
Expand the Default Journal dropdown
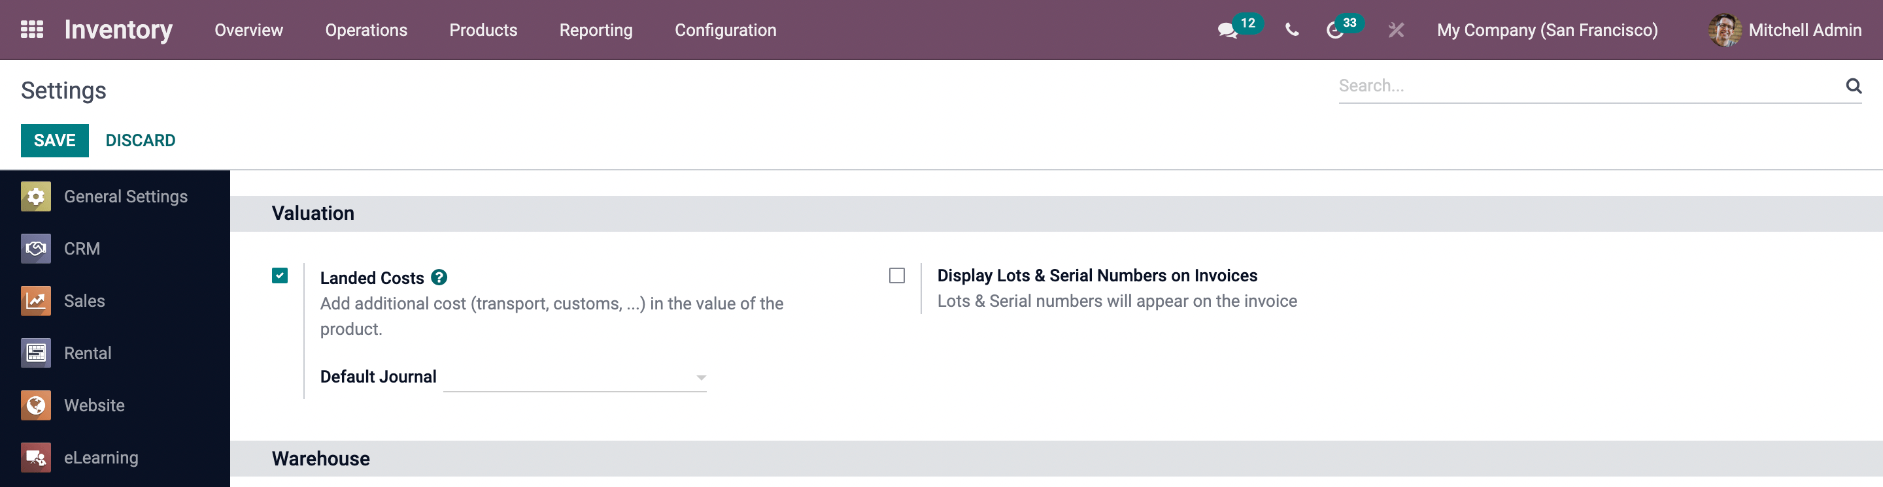click(575, 377)
